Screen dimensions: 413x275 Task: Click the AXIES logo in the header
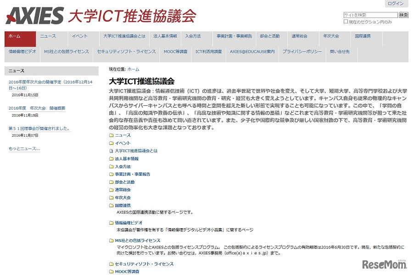34,16
